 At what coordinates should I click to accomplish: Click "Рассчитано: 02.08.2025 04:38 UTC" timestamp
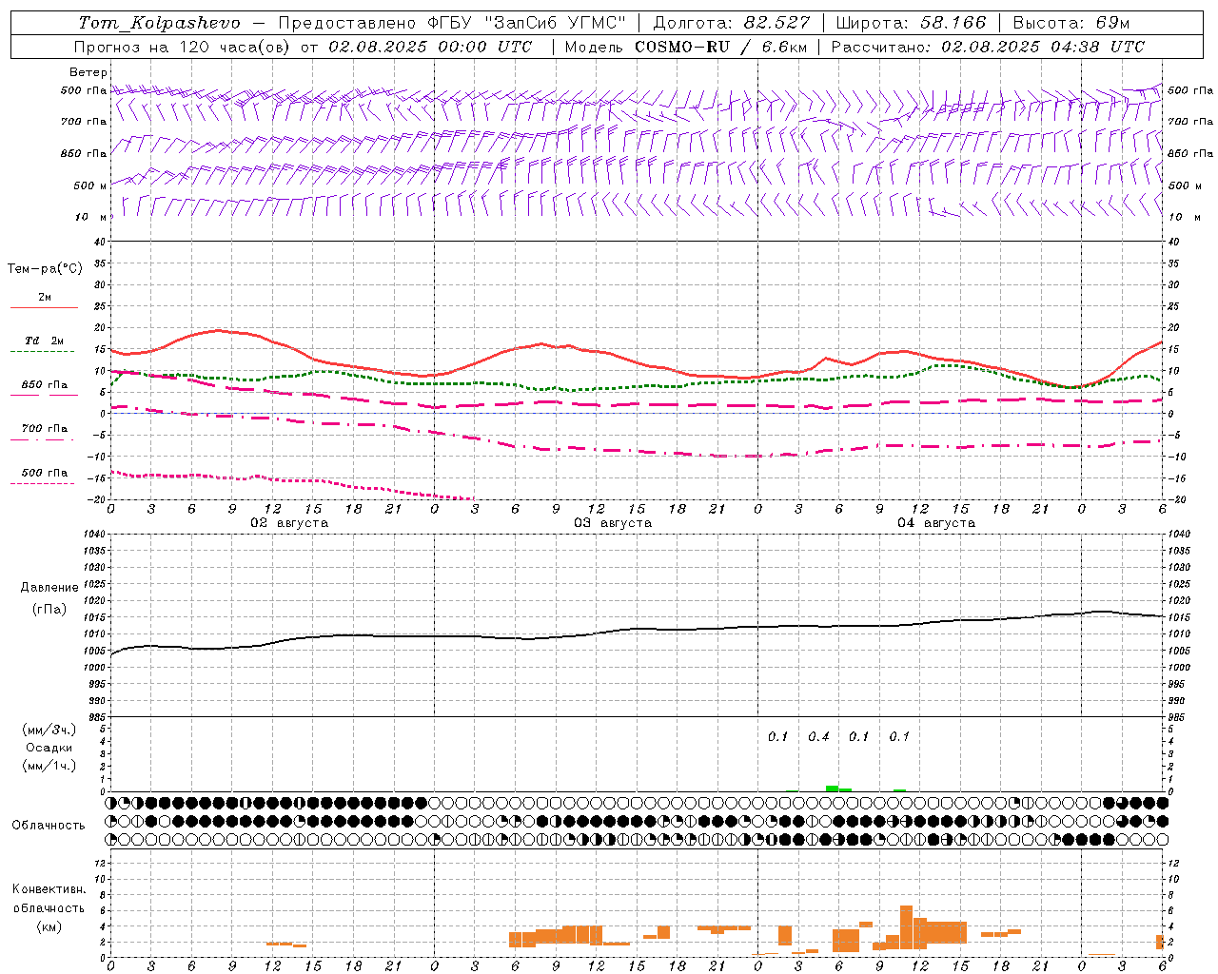(988, 47)
